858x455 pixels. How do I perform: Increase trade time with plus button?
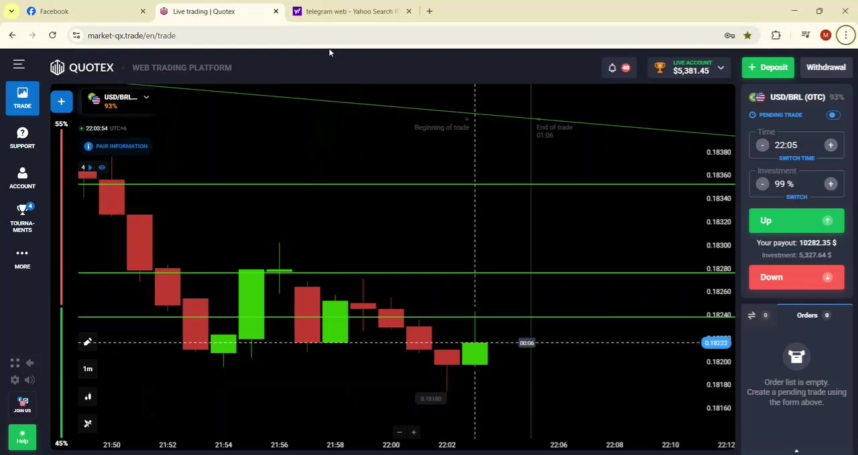(x=831, y=145)
